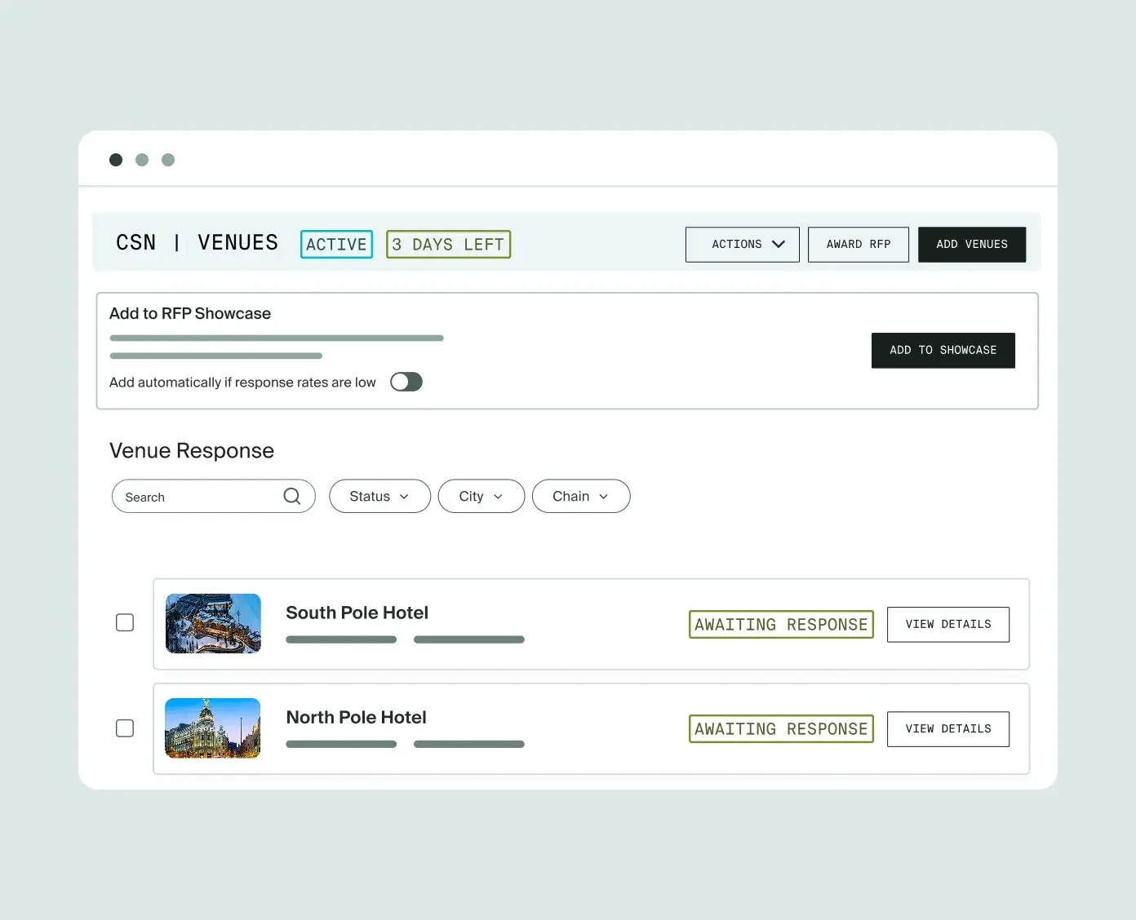Click Add to Showcase button
1136x920 pixels.
[x=943, y=351]
